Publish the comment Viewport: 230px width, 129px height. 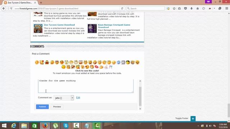coord(42,107)
